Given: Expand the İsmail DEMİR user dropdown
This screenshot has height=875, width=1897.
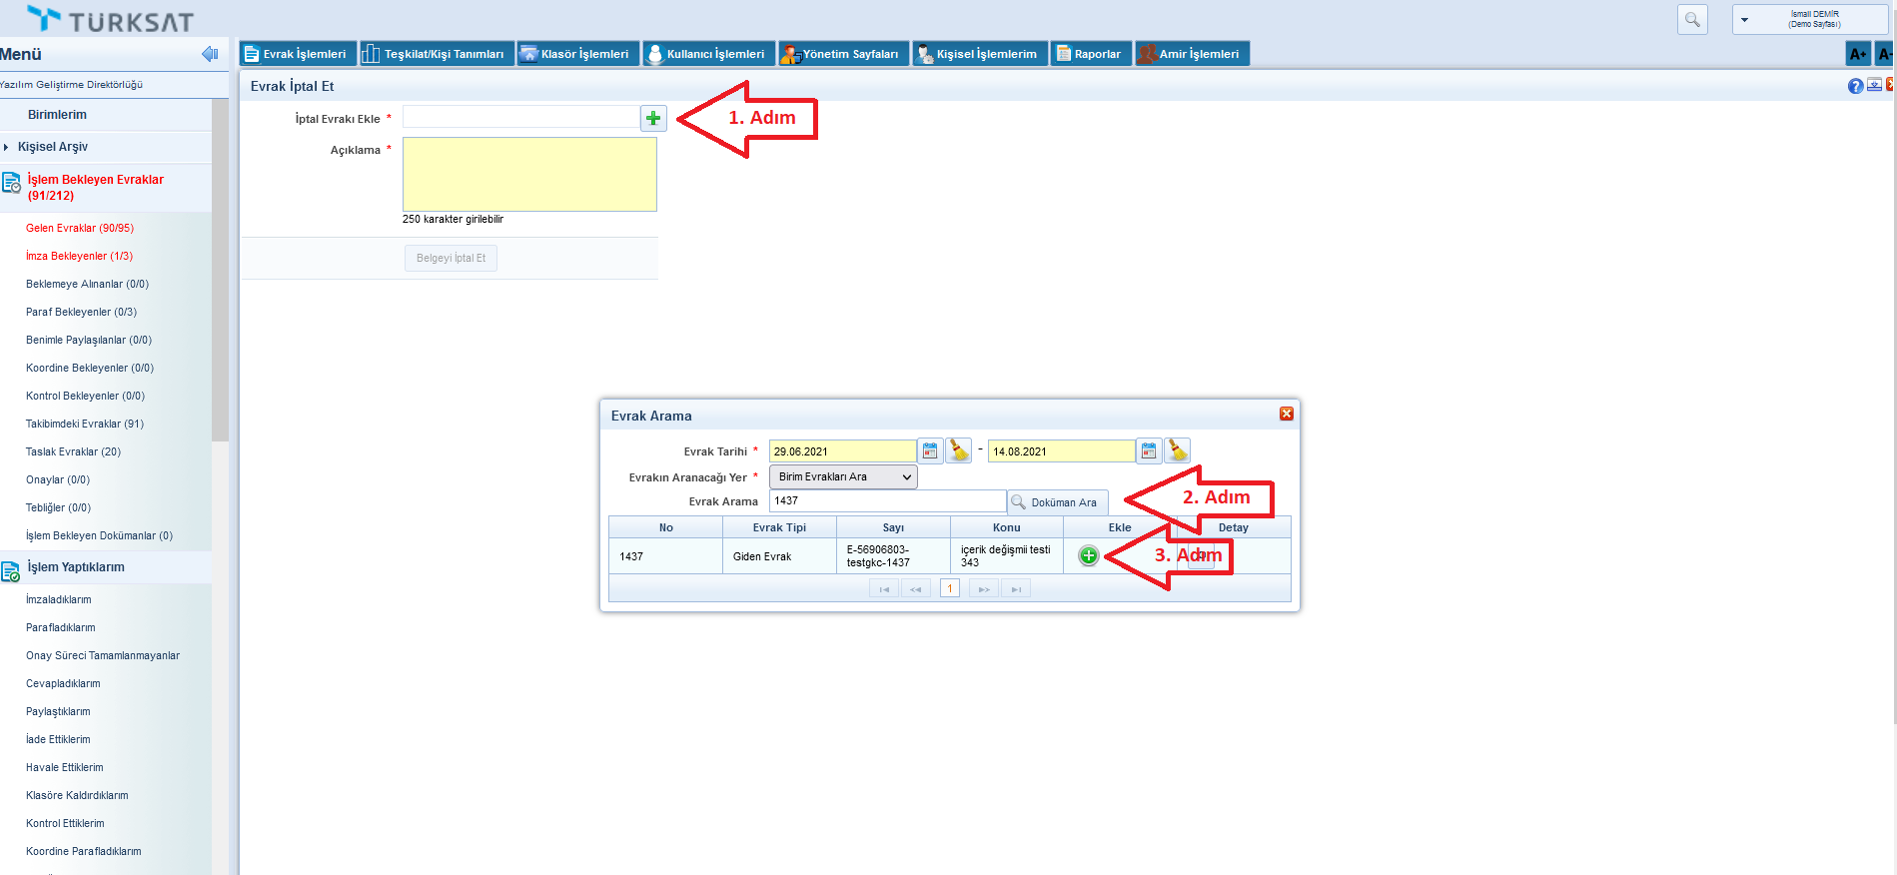Looking at the screenshot, I should pos(1744,20).
